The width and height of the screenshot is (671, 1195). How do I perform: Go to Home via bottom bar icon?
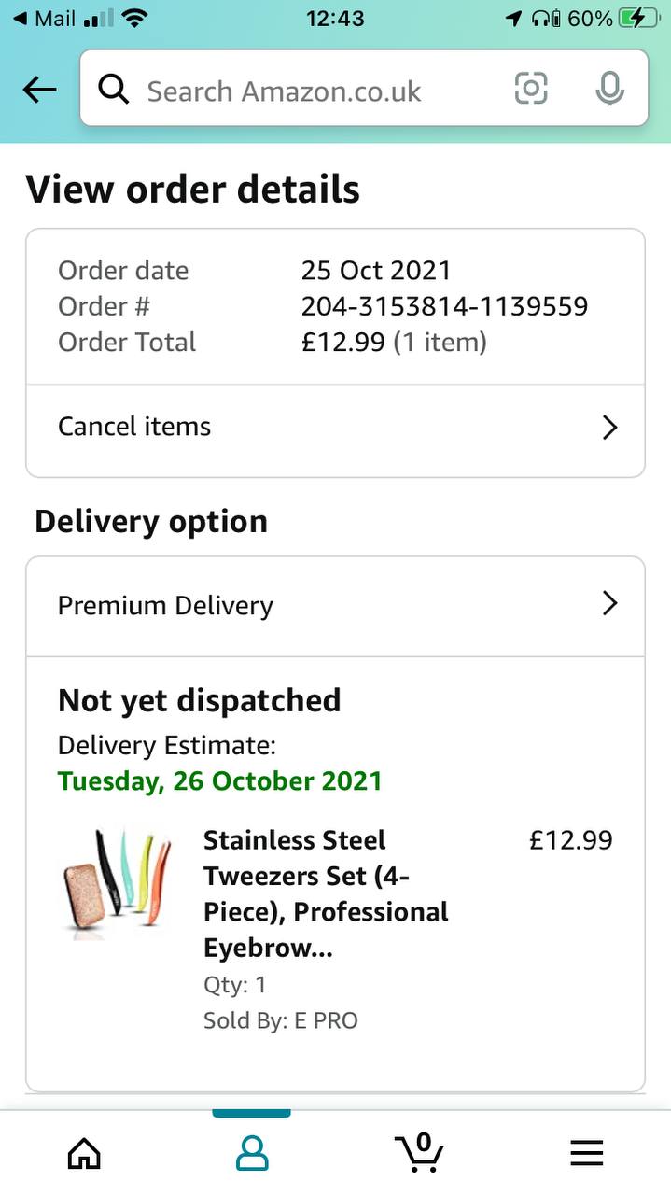coord(84,1154)
